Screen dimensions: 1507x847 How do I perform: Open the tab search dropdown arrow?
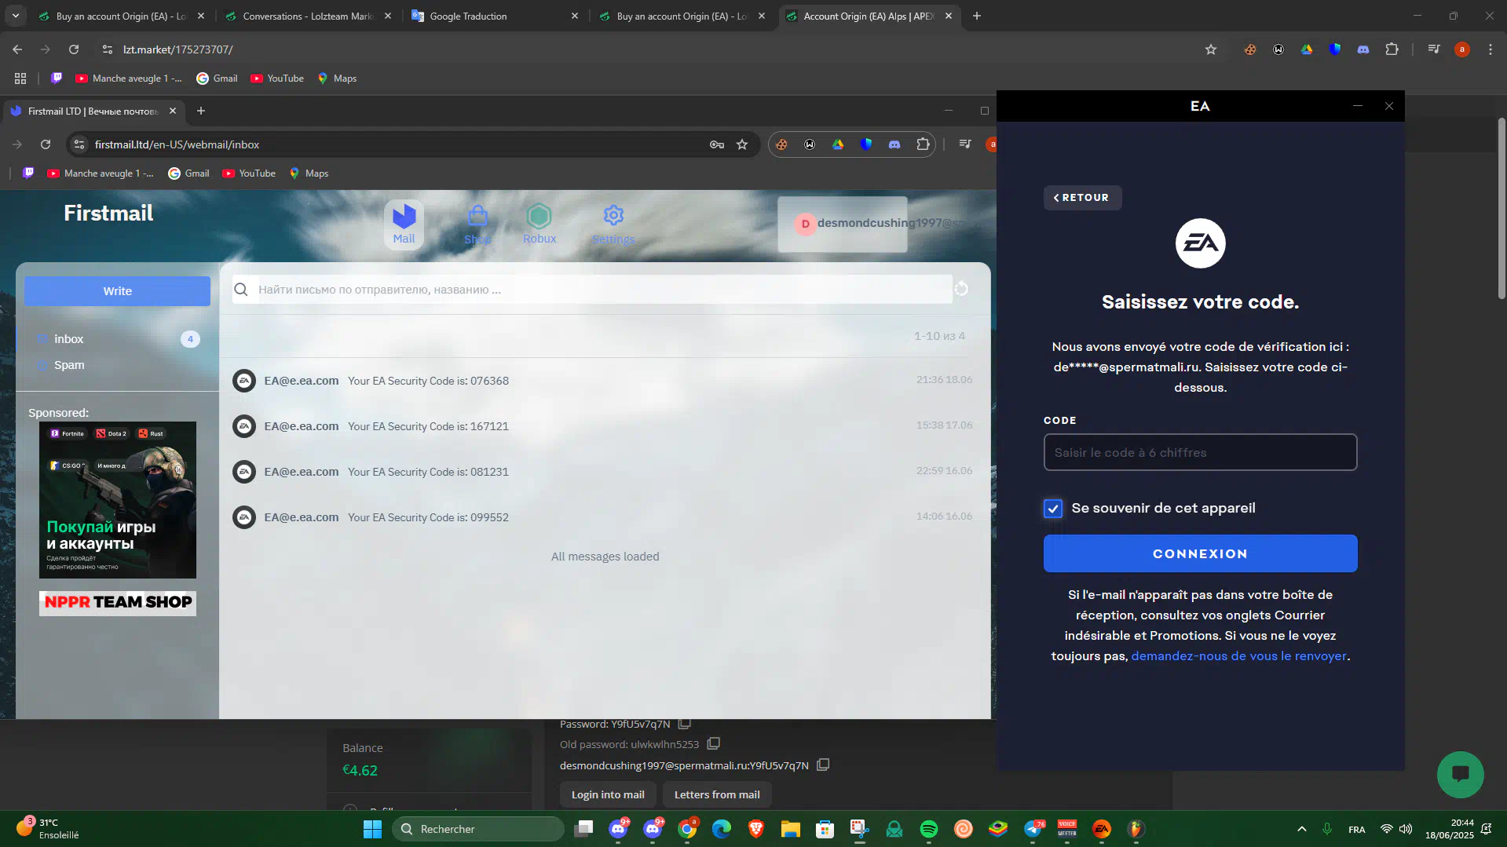tap(15, 16)
